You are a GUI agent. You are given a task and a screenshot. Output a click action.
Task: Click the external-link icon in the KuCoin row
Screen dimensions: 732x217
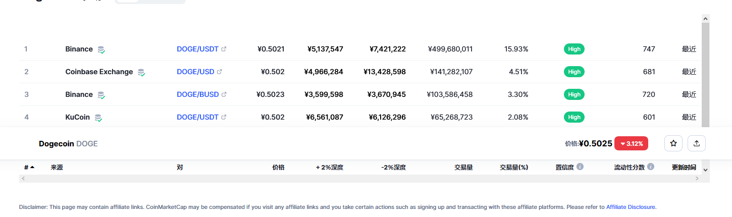(x=224, y=117)
